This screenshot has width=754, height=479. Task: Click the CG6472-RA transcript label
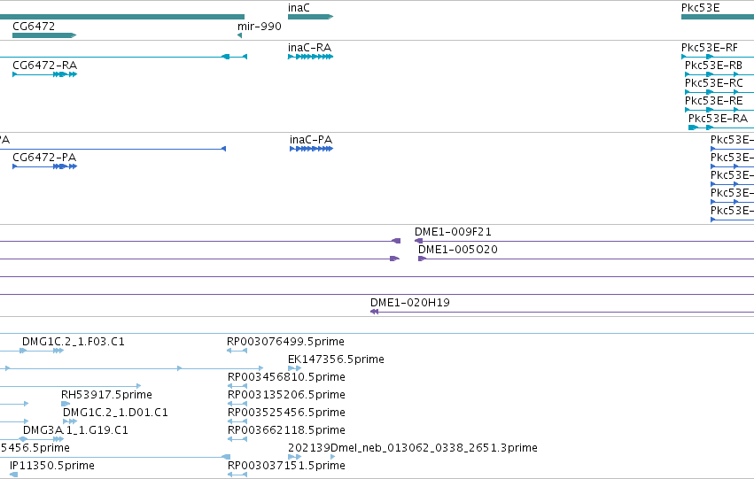[44, 66]
